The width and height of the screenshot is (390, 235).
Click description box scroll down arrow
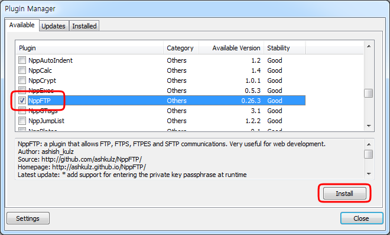369,173
